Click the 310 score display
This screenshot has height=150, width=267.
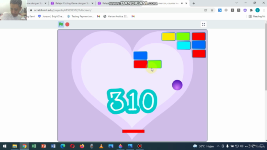132,101
